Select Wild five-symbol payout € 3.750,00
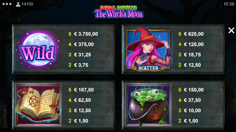Image resolution: width=236 pixels, height=132 pixels. click(x=86, y=34)
